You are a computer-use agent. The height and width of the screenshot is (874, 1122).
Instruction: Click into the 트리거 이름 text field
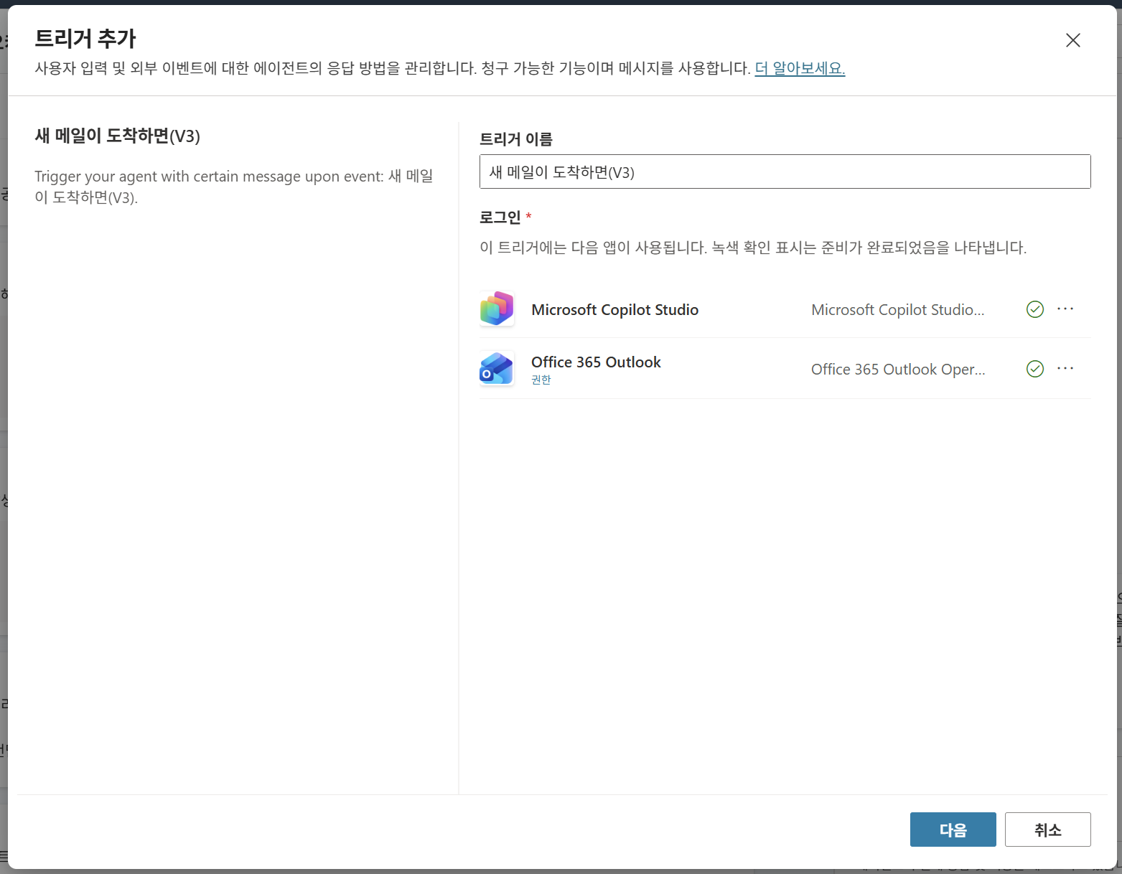[x=785, y=171]
